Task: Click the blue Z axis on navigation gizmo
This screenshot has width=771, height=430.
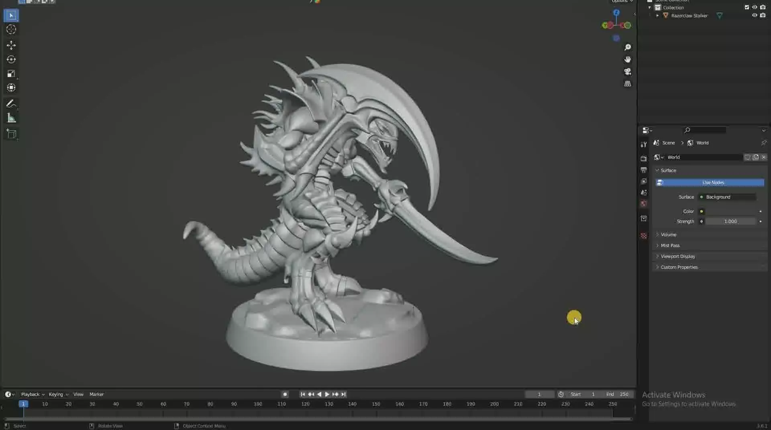Action: (x=616, y=13)
